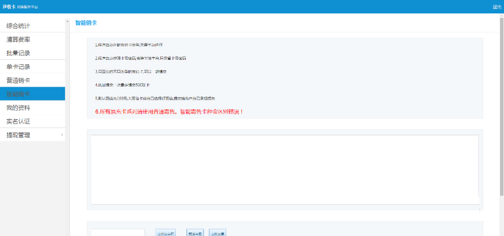Viewport: 504px width, 236px height.
Task: Click the last button in the bottom row
Action: click(217, 233)
